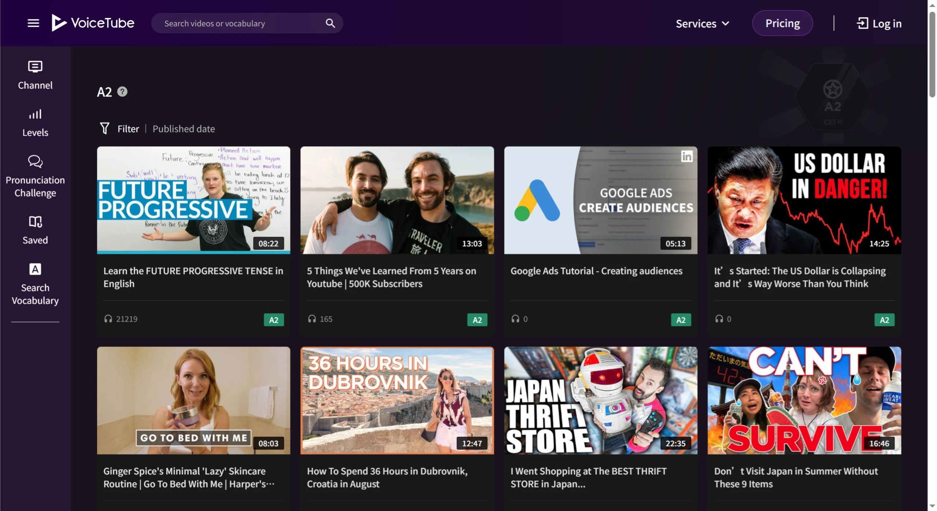Viewport: 937px width, 511px height.
Task: Click the VoiceTube logo
Action: (x=93, y=23)
